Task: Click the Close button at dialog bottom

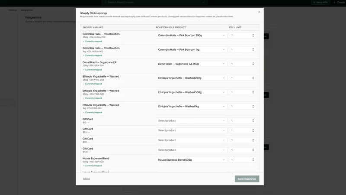Action: click(86, 179)
